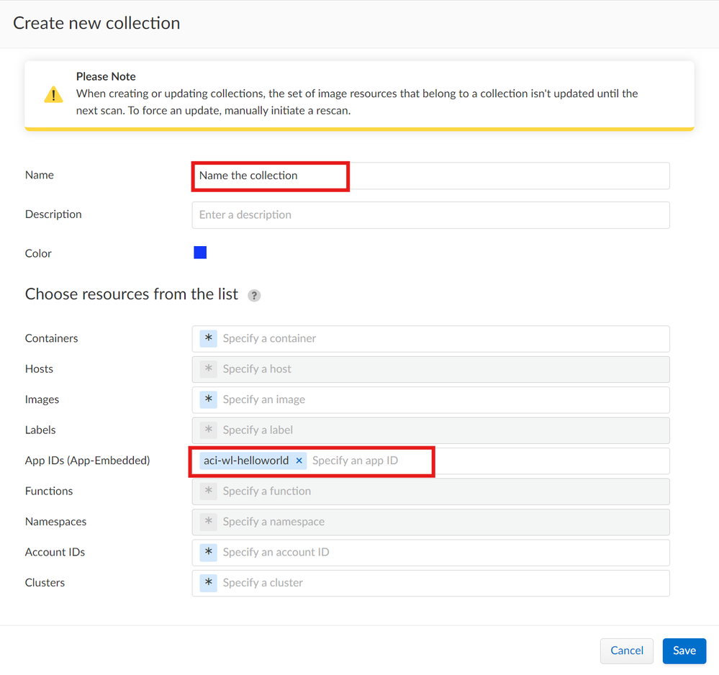Image resolution: width=719 pixels, height=675 pixels.
Task: Save the new collection
Action: (x=684, y=651)
